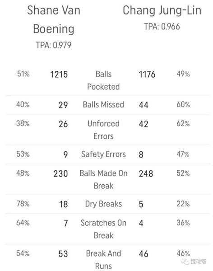Viewport: 213px width, 271px height.
Task: Click the Dry Breaks stat label
Action: (103, 204)
